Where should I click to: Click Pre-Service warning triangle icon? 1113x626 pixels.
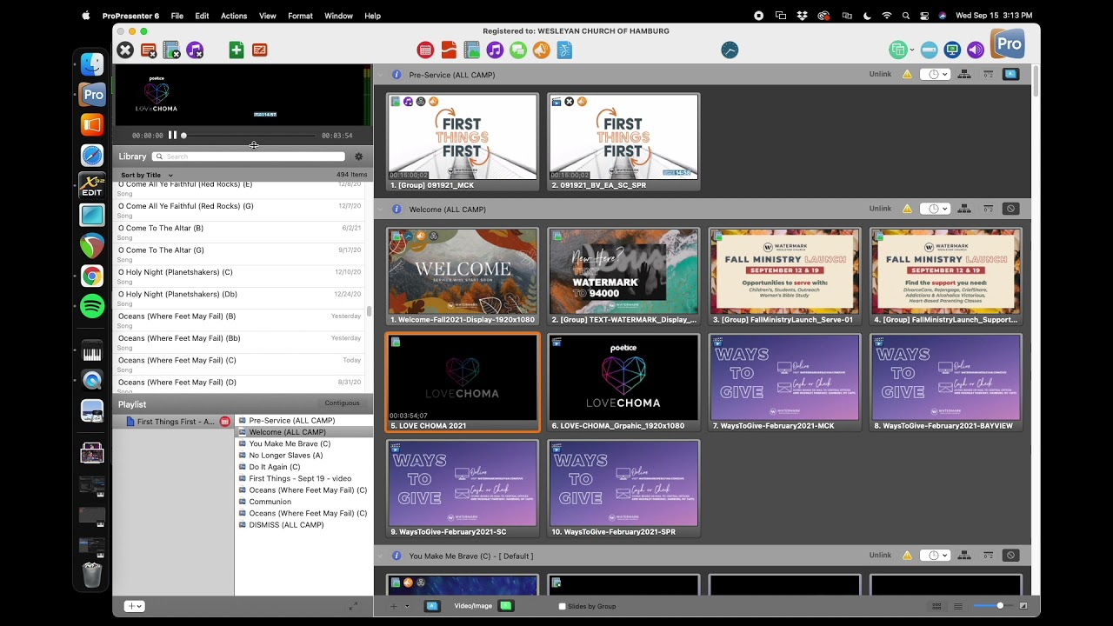coord(907,75)
